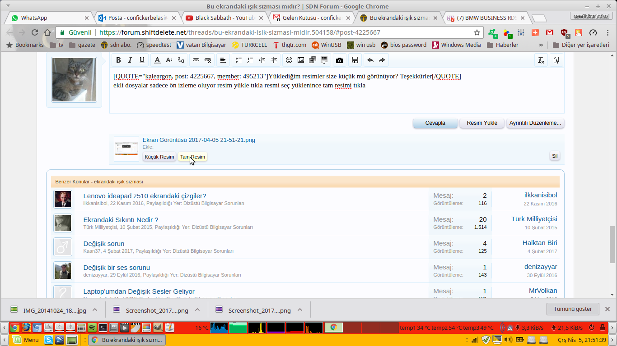Switch to the Posta Outlook tab
The width and height of the screenshot is (617, 346).
(136, 18)
